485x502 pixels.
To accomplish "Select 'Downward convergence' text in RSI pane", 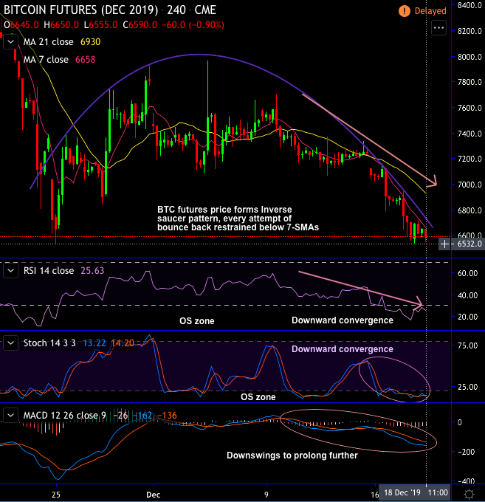I will pos(343,320).
